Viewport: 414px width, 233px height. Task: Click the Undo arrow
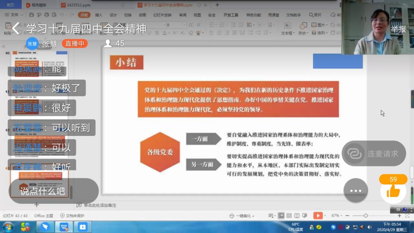(x=62, y=15)
